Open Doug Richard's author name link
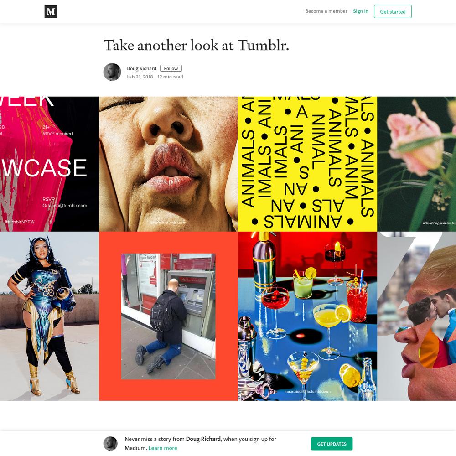The image size is (456, 456). click(141, 68)
